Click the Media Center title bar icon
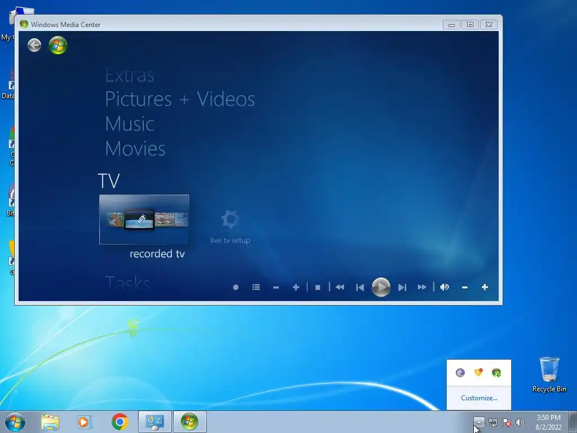The width and height of the screenshot is (577, 433). pyautogui.click(x=24, y=24)
